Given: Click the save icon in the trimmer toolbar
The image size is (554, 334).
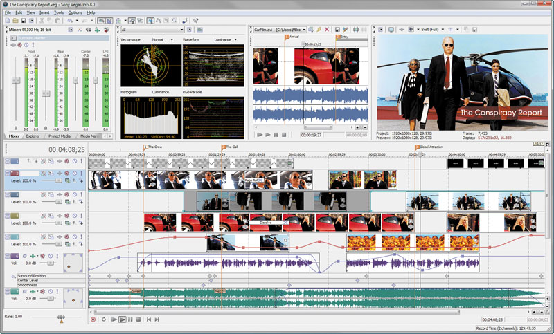Looking at the screenshot, I should click(x=337, y=30).
